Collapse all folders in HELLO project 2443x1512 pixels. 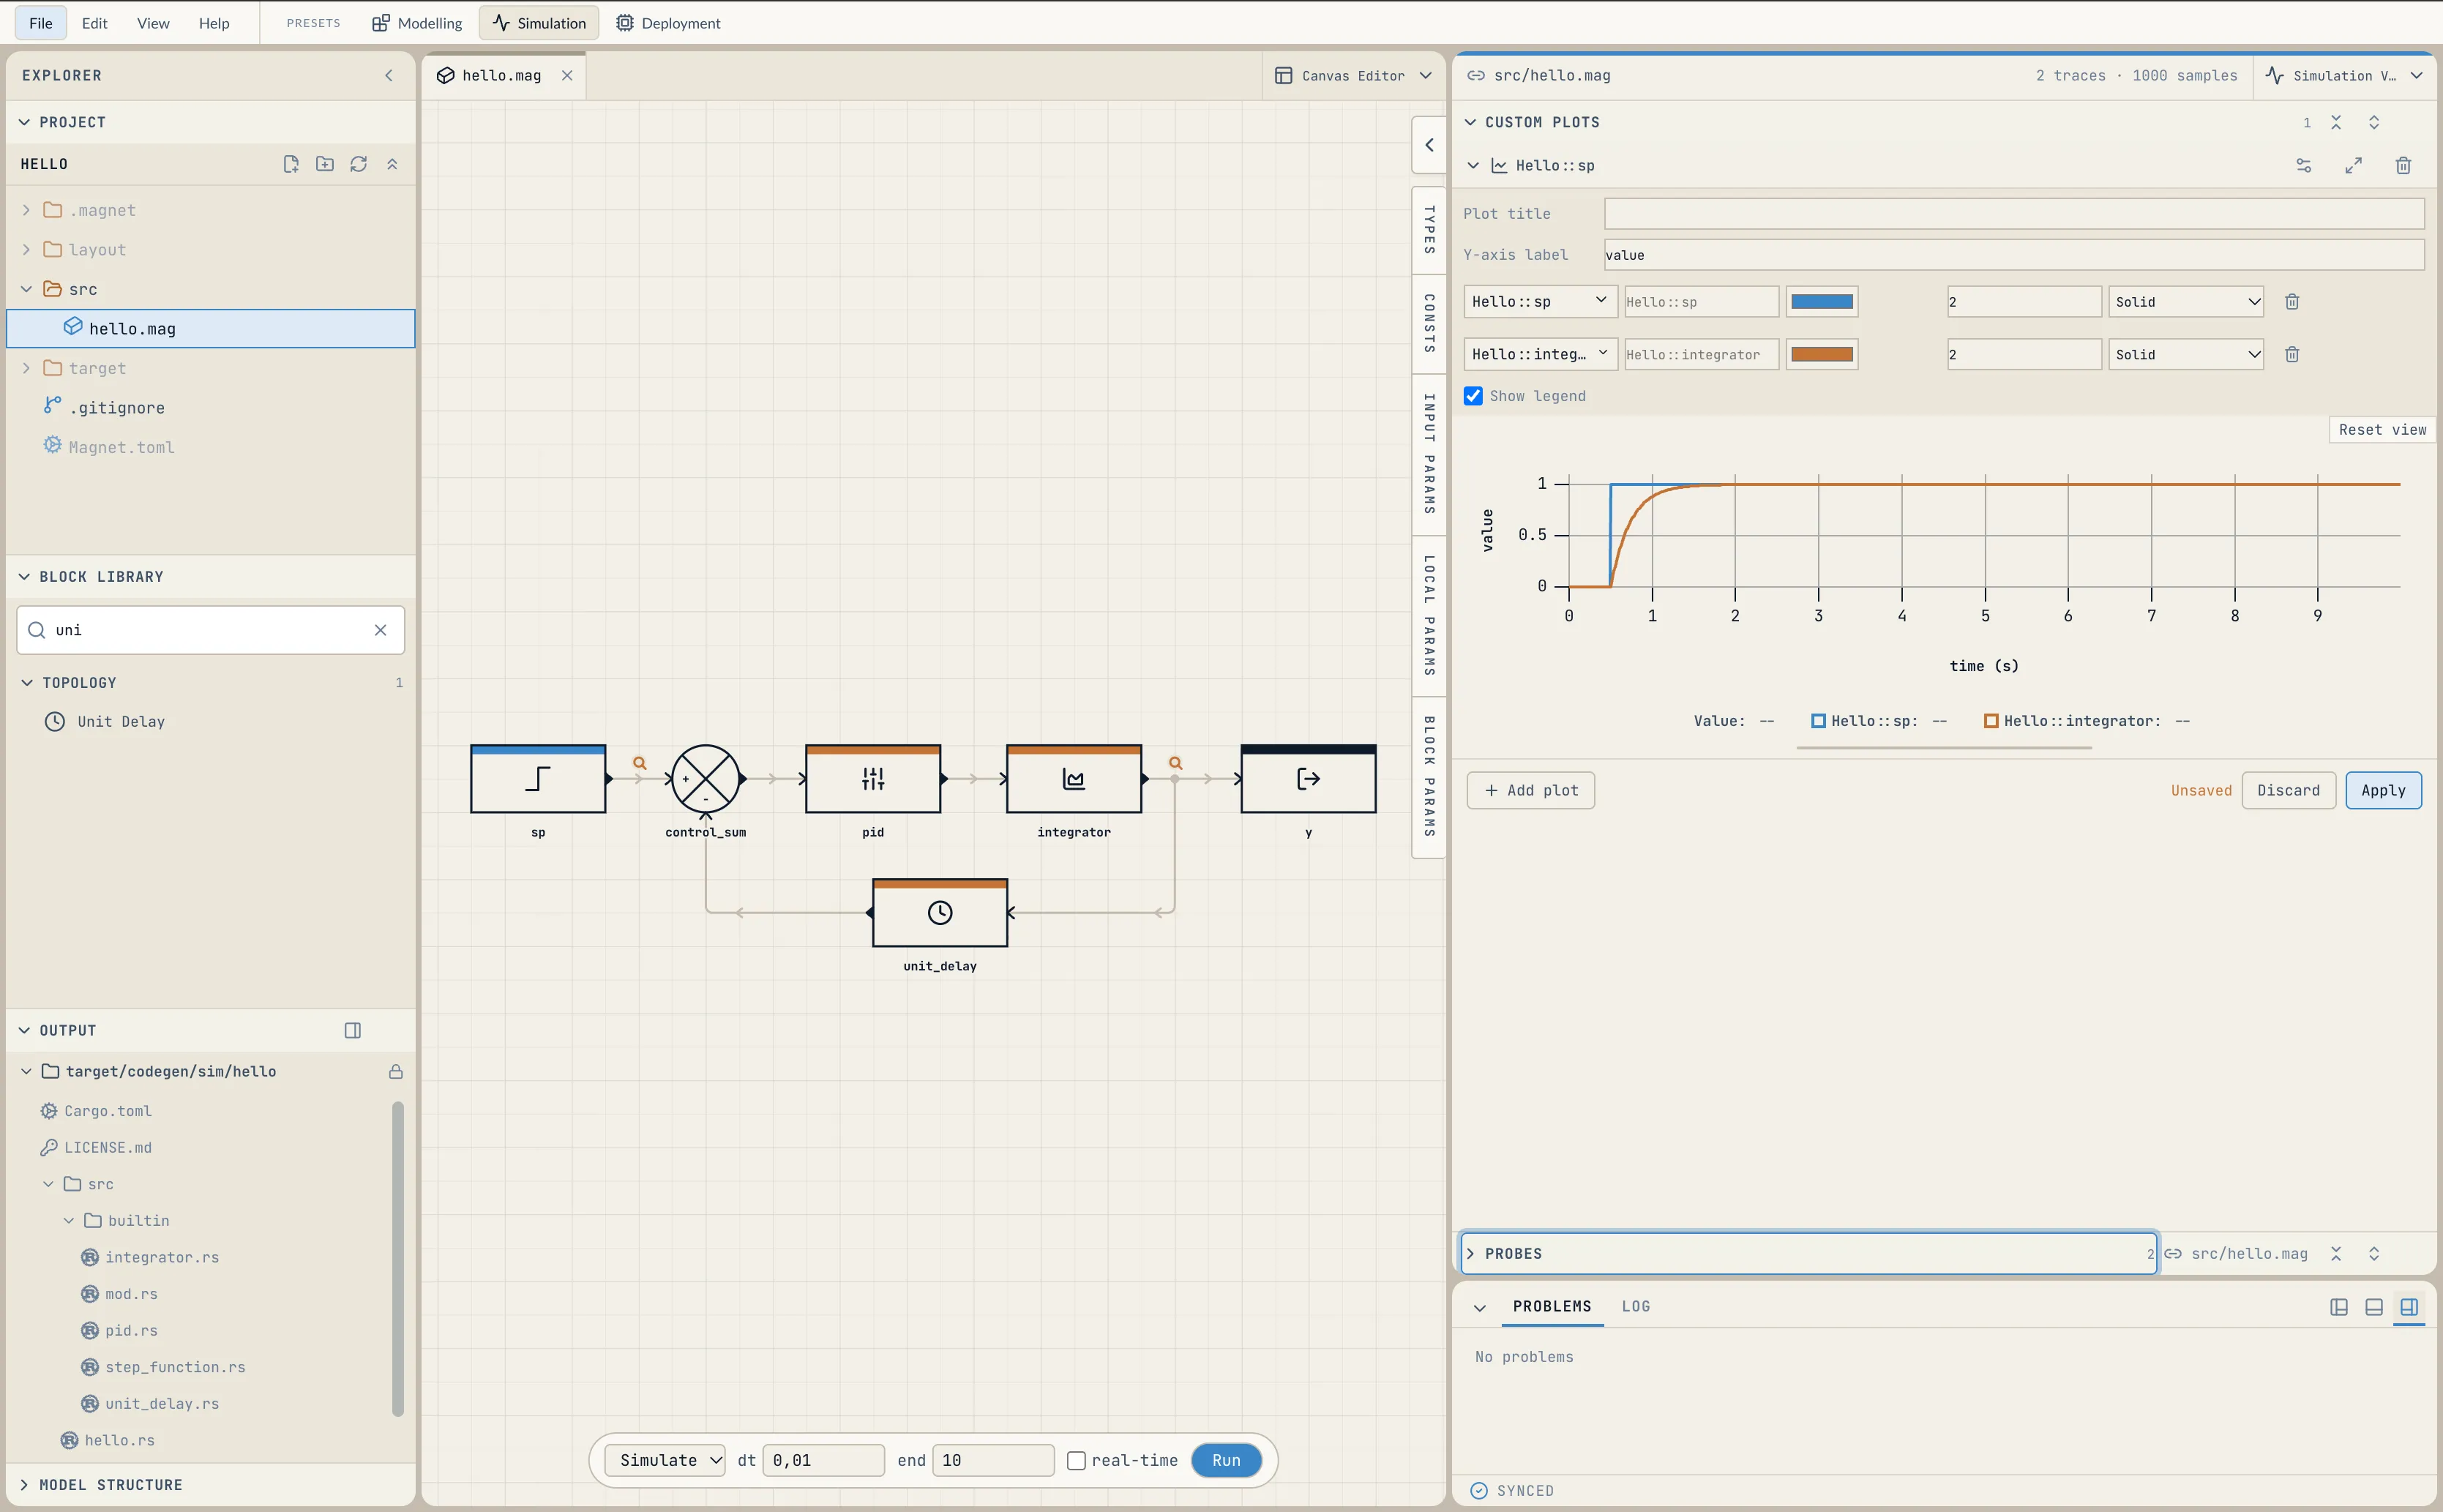point(392,164)
